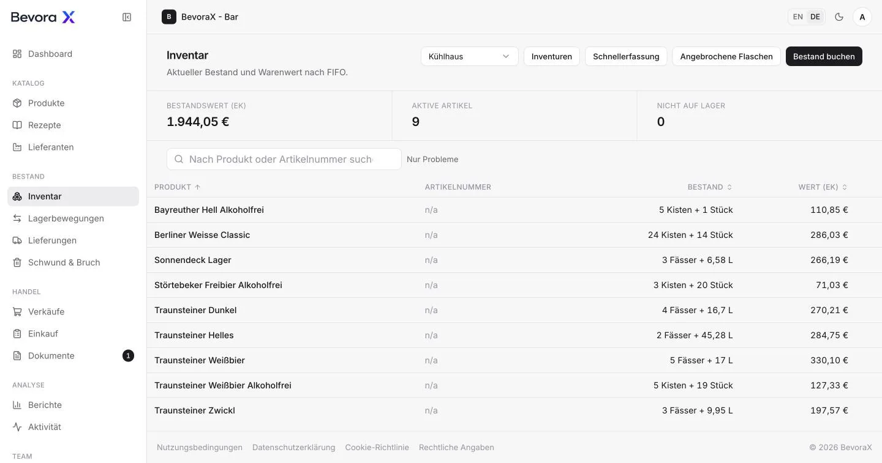882x463 pixels.
Task: Open the Dashboard page
Action: click(x=73, y=54)
